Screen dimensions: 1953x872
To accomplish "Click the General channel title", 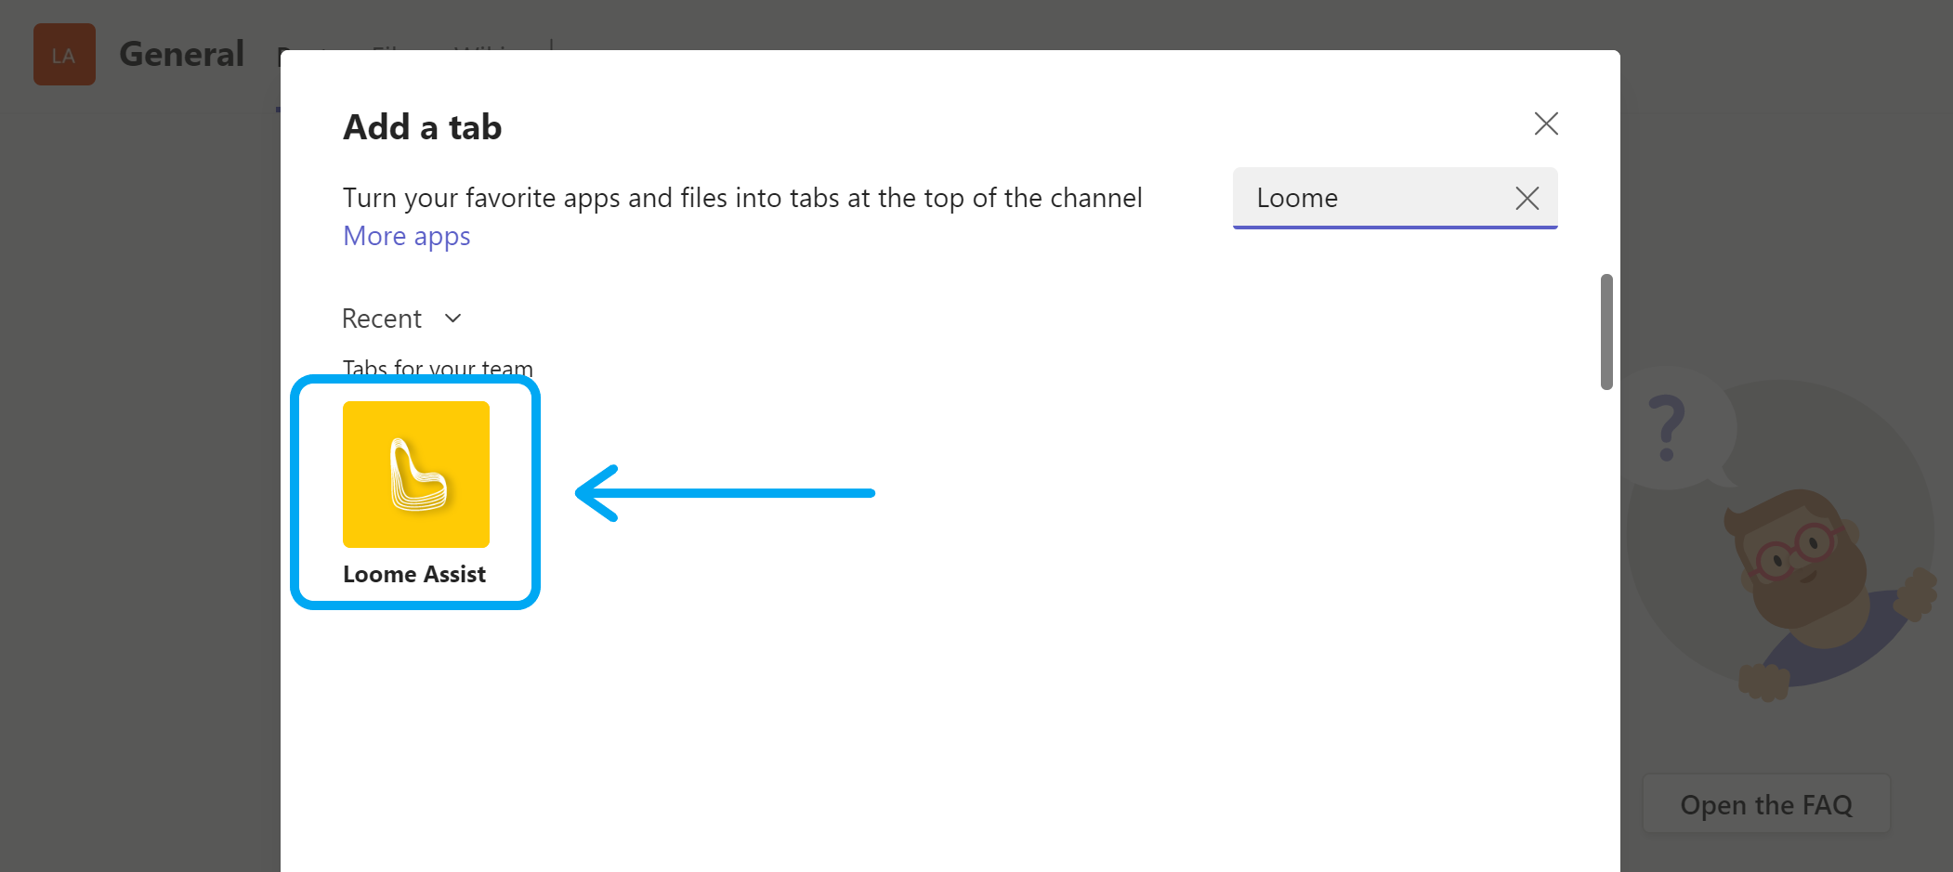I will pyautogui.click(x=181, y=54).
